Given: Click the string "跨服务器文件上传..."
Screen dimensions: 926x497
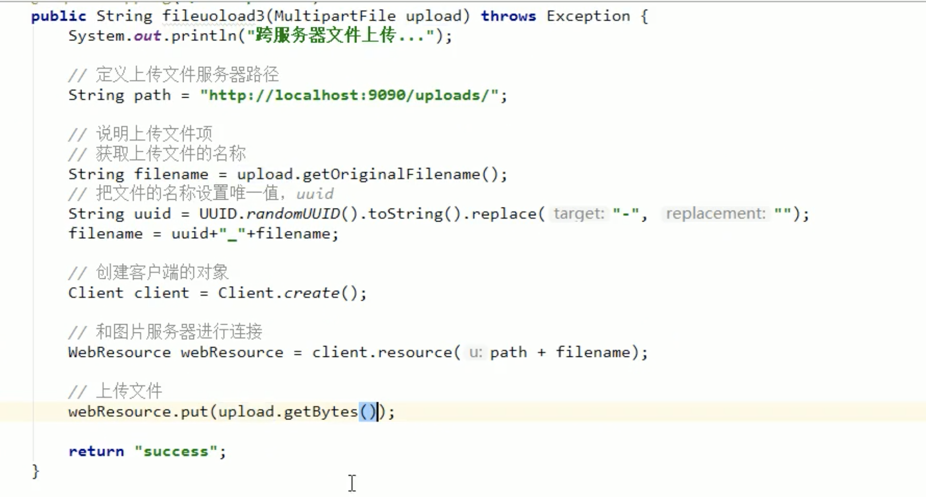Looking at the screenshot, I should point(340,36).
